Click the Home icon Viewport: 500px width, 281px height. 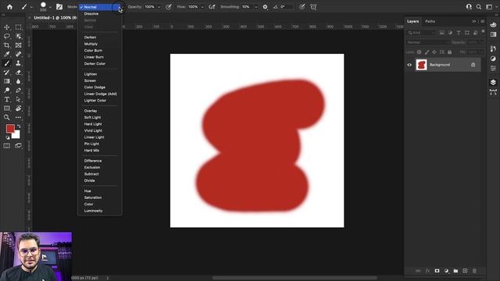[9, 7]
